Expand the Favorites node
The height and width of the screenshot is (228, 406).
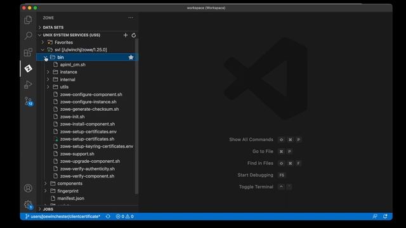click(43, 42)
